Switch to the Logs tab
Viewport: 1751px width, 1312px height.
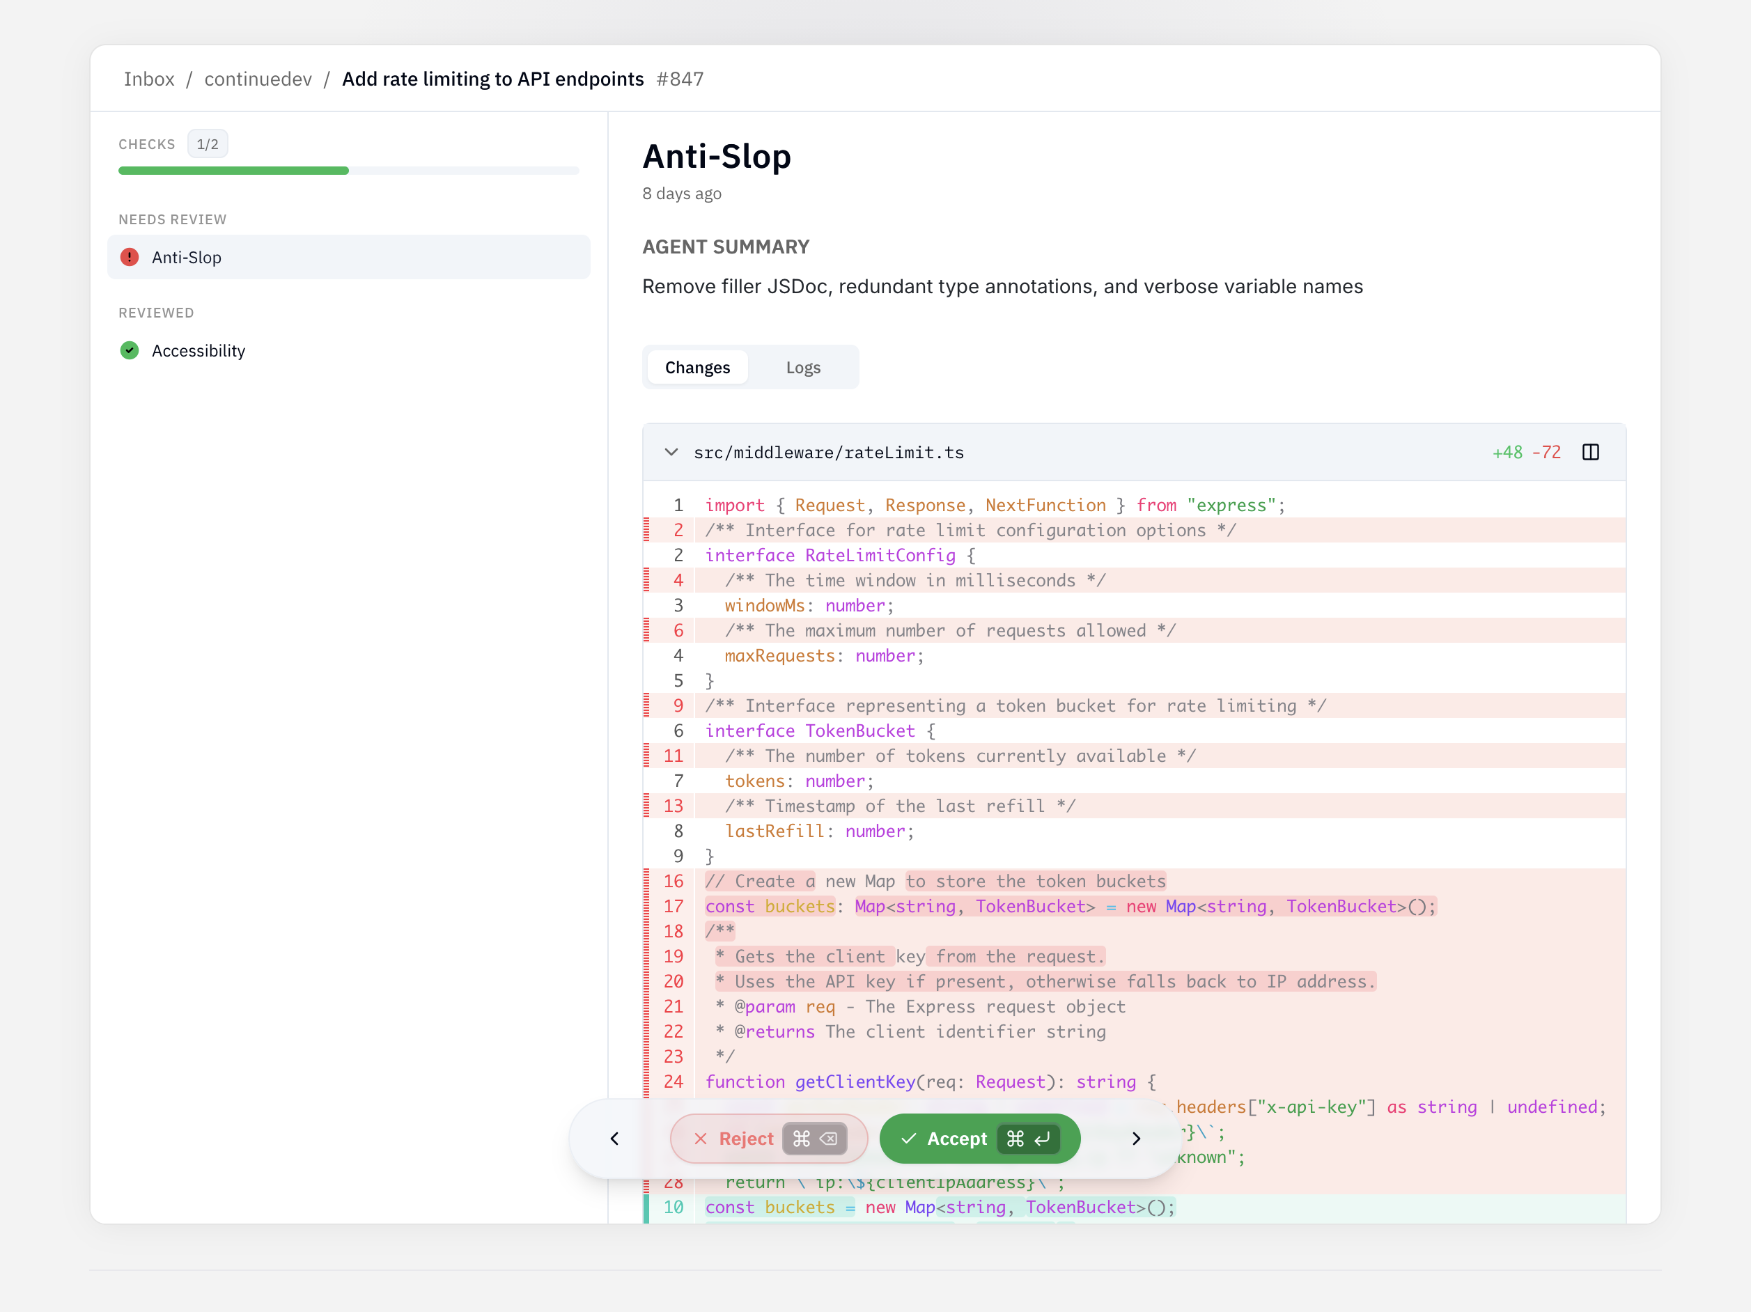tap(802, 366)
